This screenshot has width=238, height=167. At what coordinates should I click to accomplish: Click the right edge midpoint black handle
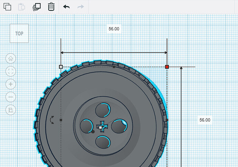coord(167,120)
